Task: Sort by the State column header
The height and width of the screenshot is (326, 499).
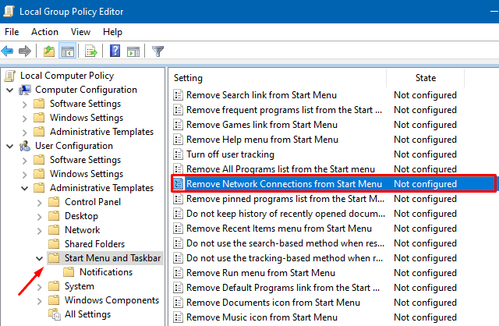Action: pos(425,78)
